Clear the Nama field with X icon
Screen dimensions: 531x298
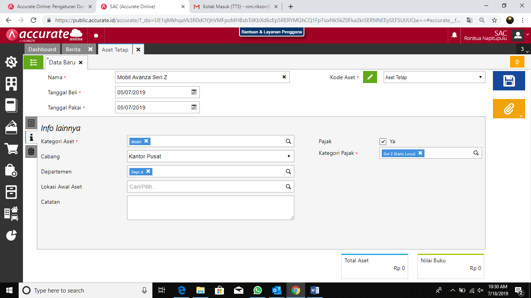tap(284, 77)
